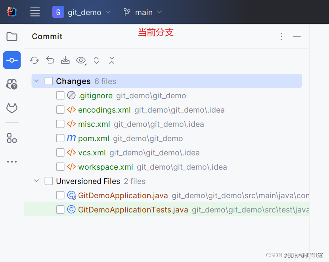This screenshot has height=262, width=329.
Task: Open the main hamburger menu
Action: tap(35, 12)
